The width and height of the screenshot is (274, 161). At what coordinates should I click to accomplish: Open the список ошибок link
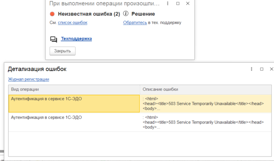point(73,23)
